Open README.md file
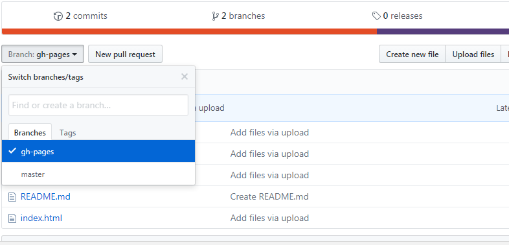Screen dimensions: 509x245 point(45,196)
